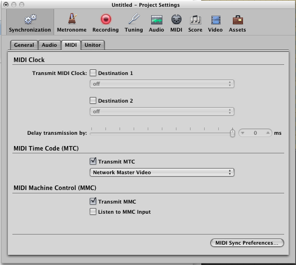Open the MIDI connector icon pane

tap(176, 19)
